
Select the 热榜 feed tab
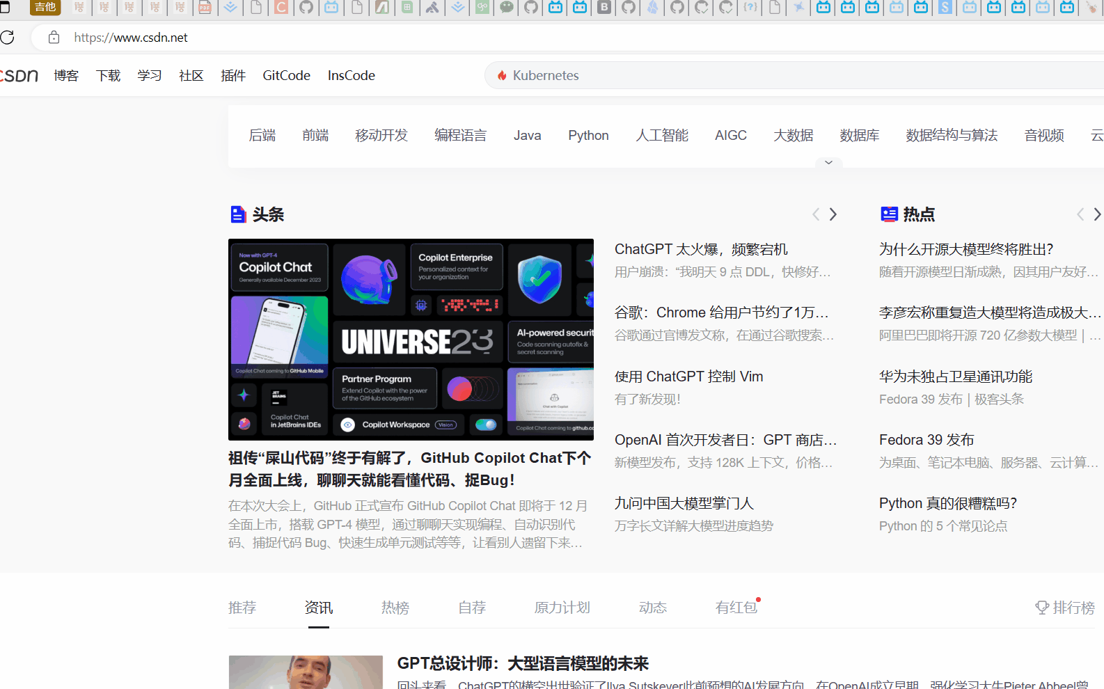coord(395,608)
